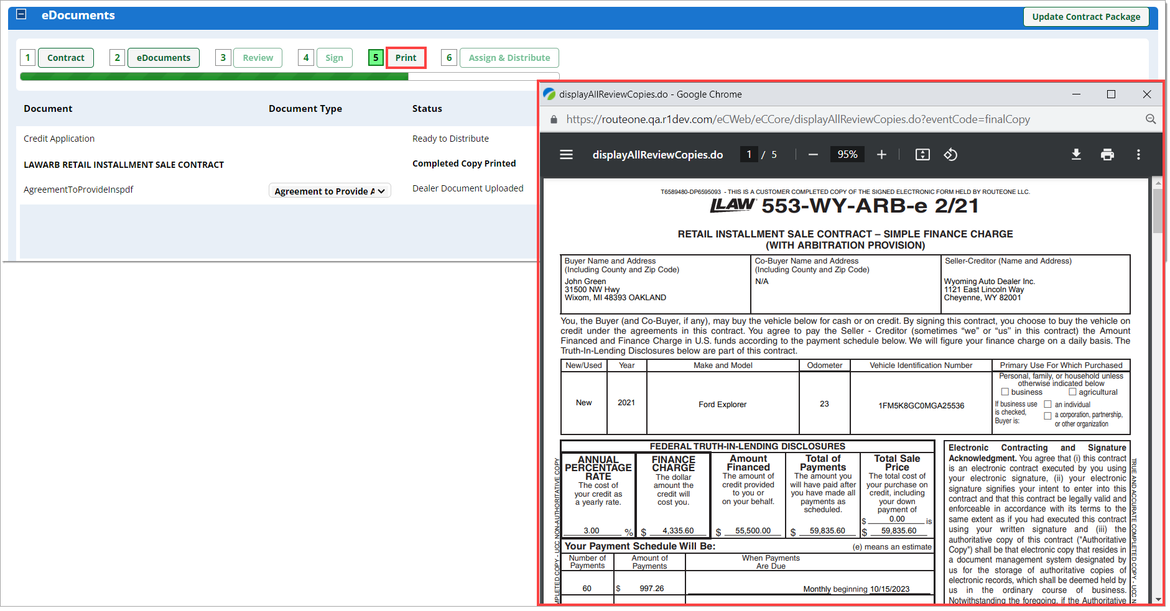This screenshot has height=611, width=1170.
Task: Click Finance Charge value 4,335.60
Action: [x=678, y=531]
